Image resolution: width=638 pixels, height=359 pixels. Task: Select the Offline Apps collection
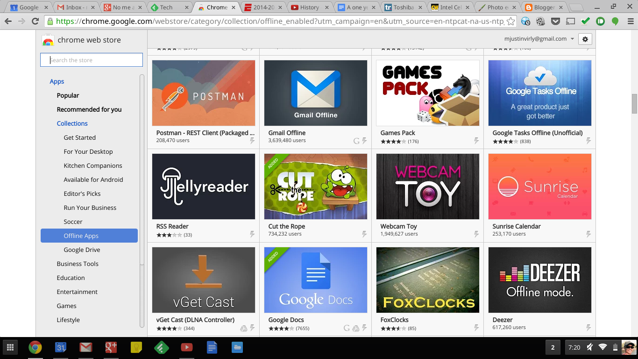[x=89, y=236]
